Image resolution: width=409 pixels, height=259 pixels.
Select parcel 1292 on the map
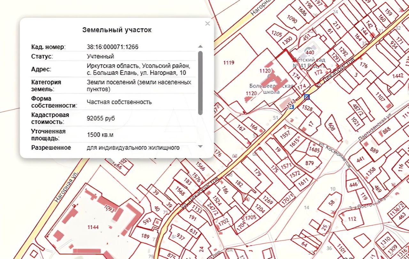(x=343, y=51)
